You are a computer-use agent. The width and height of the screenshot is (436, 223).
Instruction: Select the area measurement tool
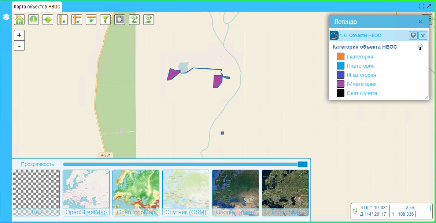tap(77, 19)
